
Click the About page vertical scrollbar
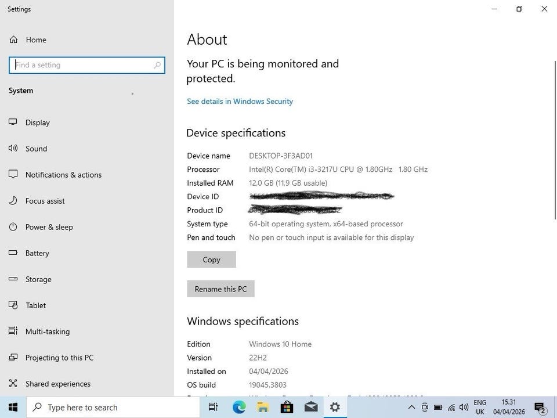click(555, 140)
